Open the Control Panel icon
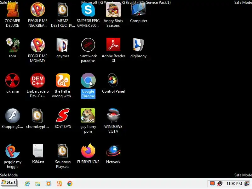 (113, 80)
